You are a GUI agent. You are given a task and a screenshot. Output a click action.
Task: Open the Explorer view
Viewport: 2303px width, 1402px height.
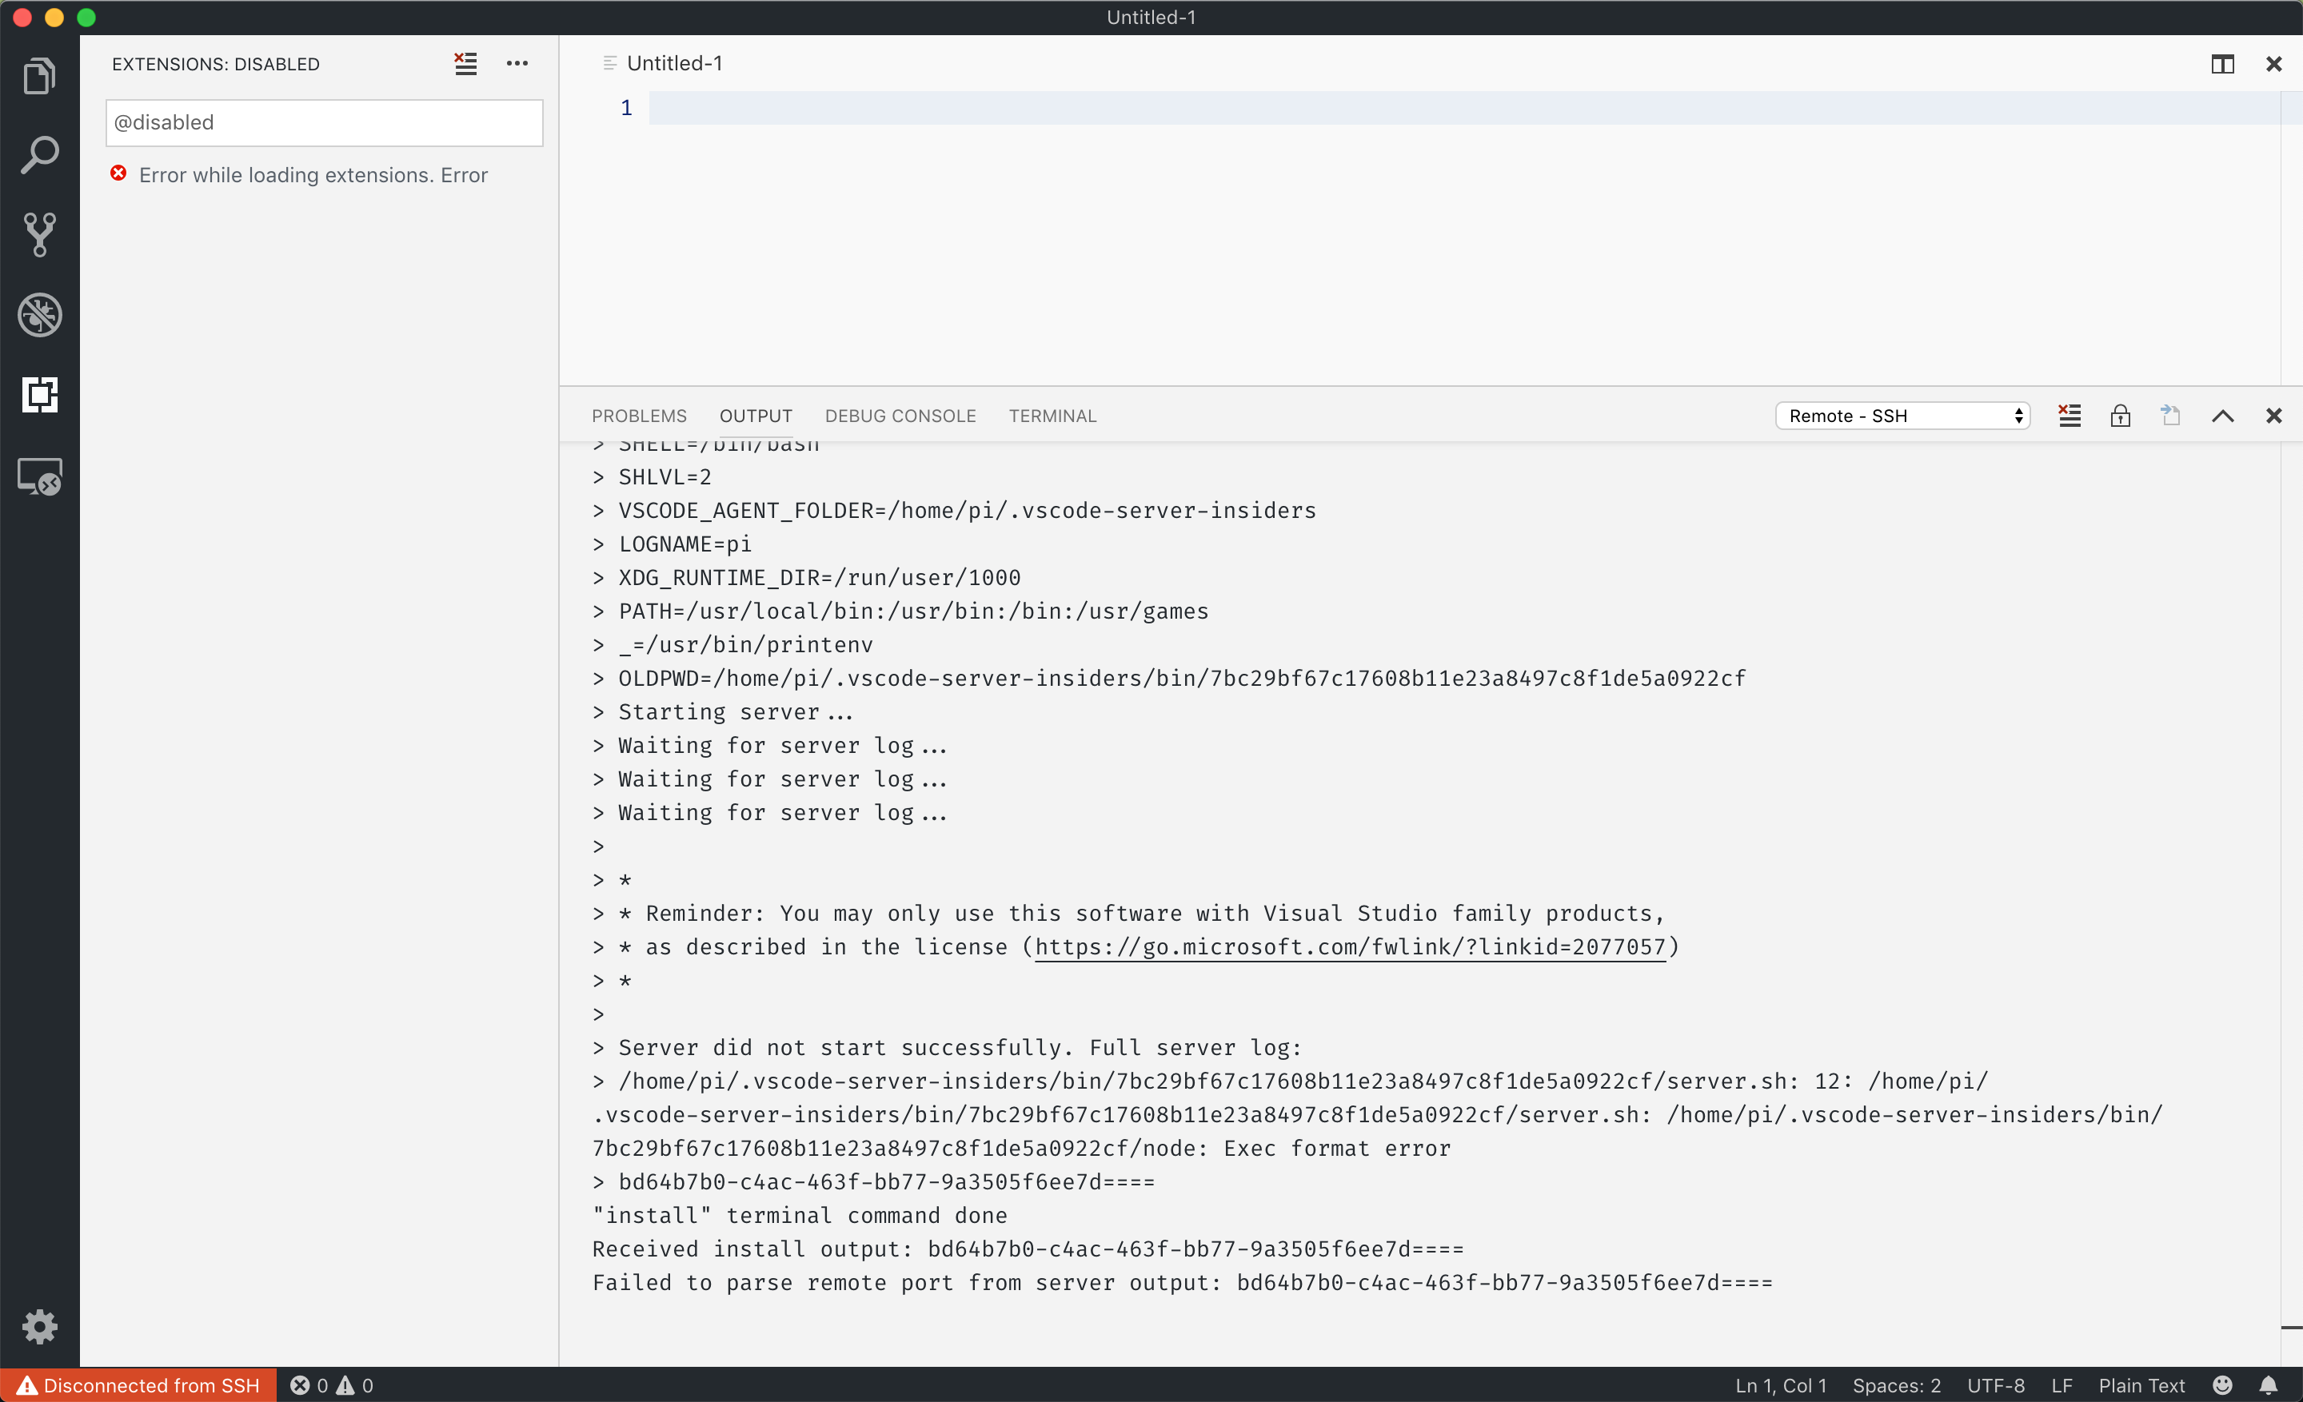point(40,76)
